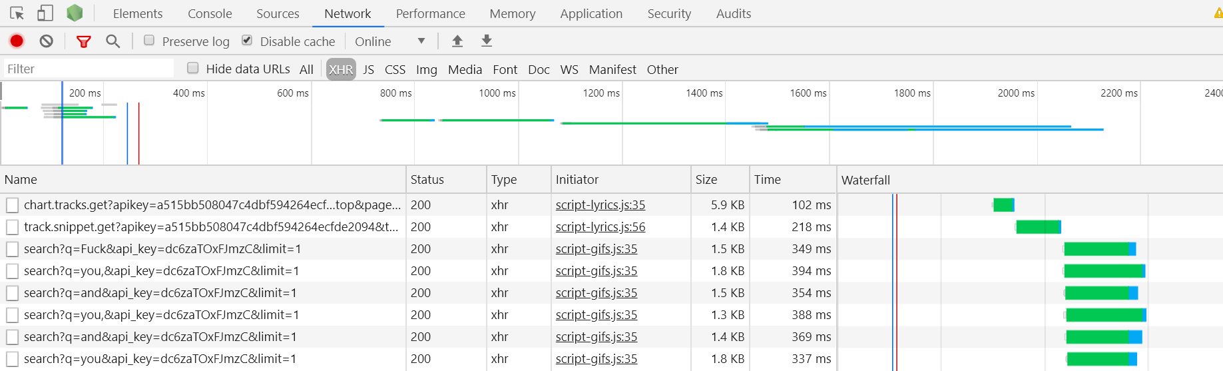Clear the network log with the block icon
1223x371 pixels.
46,41
